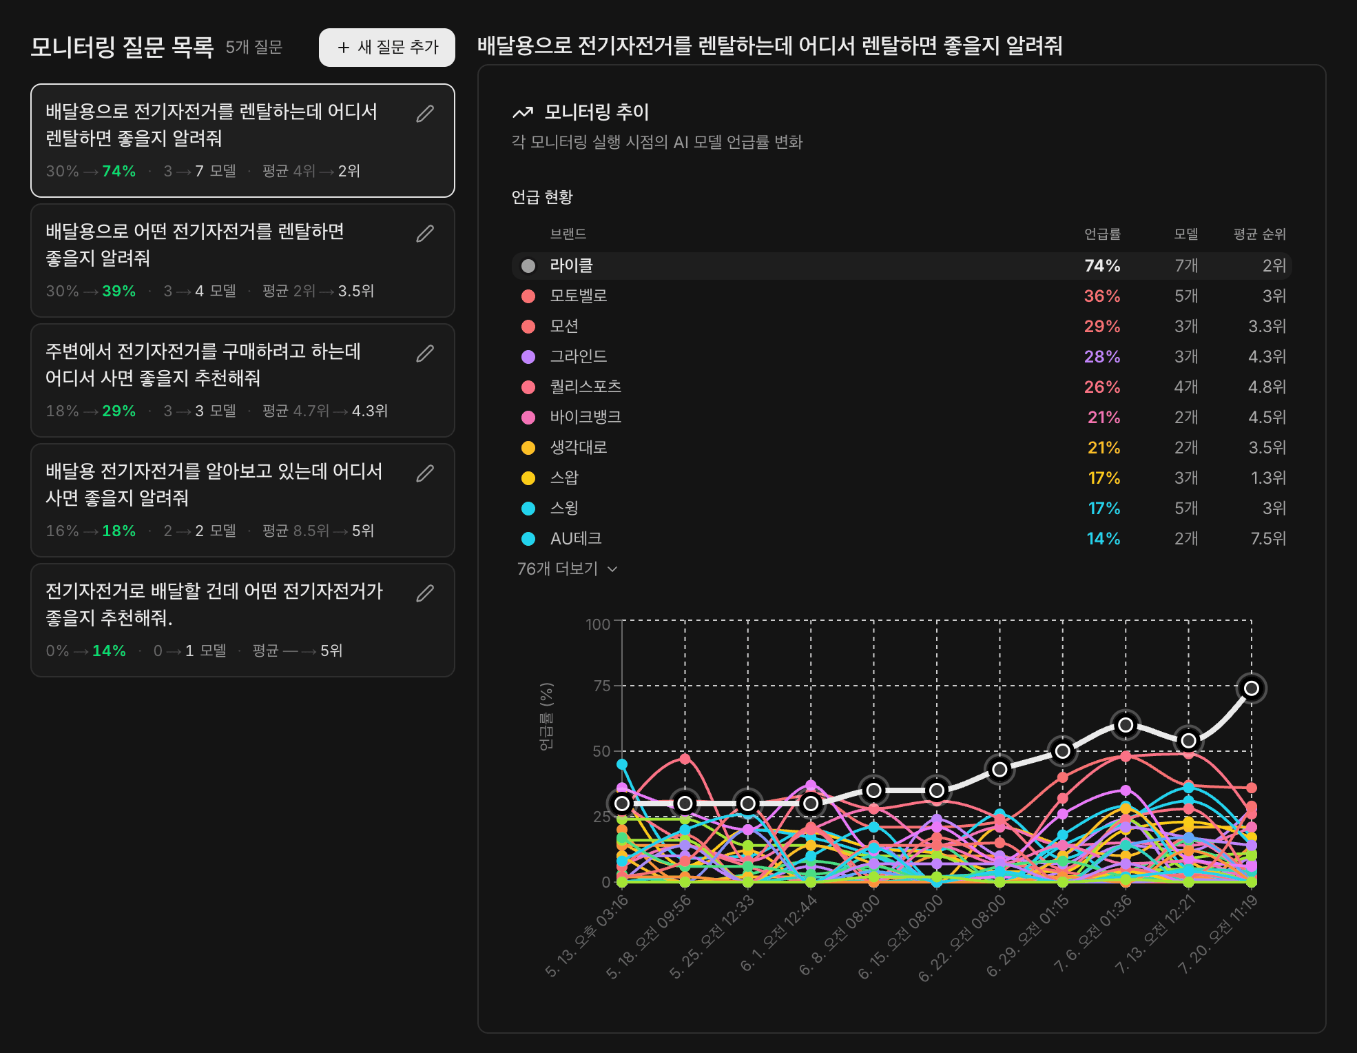1357x1053 pixels.
Task: Click the 5개 질문 count label
Action: 254,47
